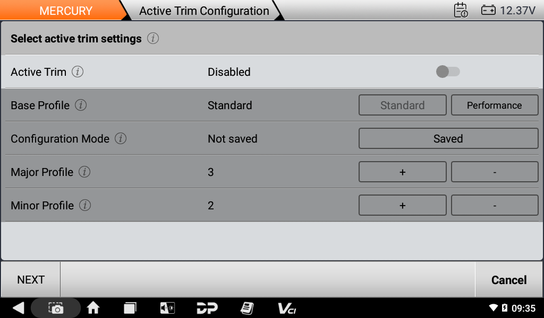Open Base Profile info icon
The width and height of the screenshot is (544, 318).
(x=81, y=105)
